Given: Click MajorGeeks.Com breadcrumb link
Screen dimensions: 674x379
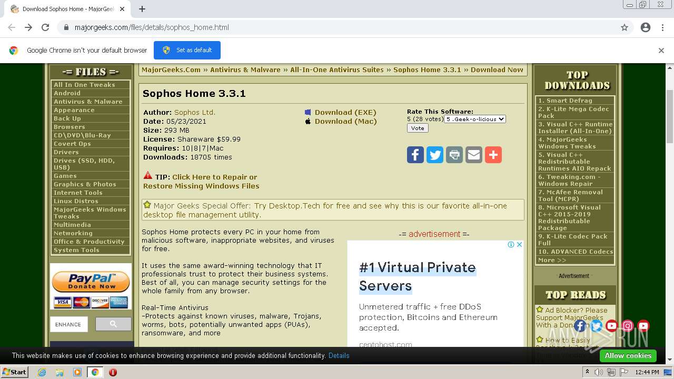Looking at the screenshot, I should 171,69.
